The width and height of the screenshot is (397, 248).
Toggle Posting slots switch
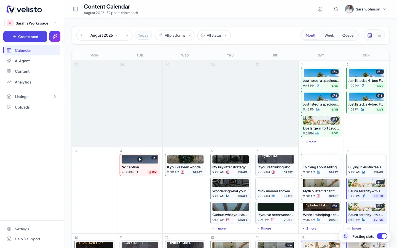point(382,236)
